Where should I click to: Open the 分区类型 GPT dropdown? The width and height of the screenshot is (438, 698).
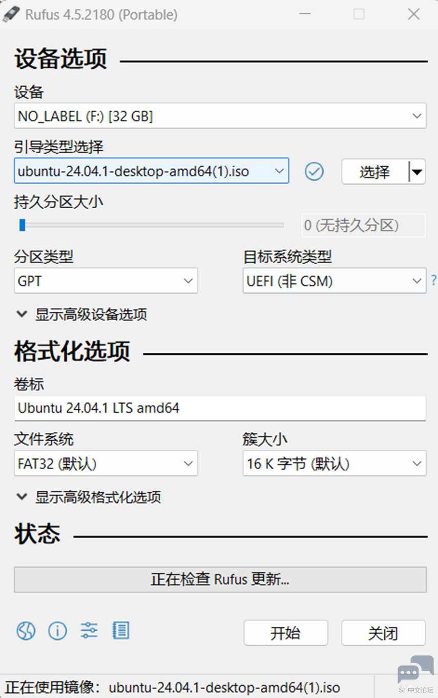pos(106,281)
